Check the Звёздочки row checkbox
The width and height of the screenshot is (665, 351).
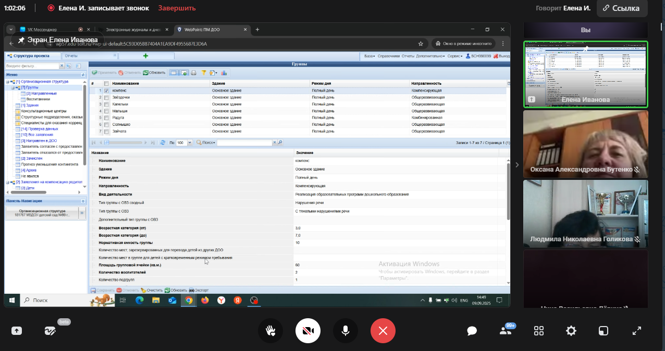point(107,97)
